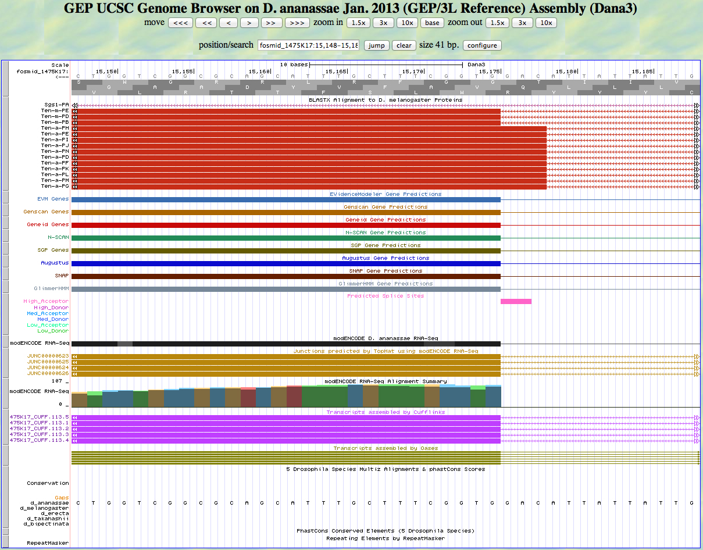Click the Genscan Genes track label

tap(46, 212)
